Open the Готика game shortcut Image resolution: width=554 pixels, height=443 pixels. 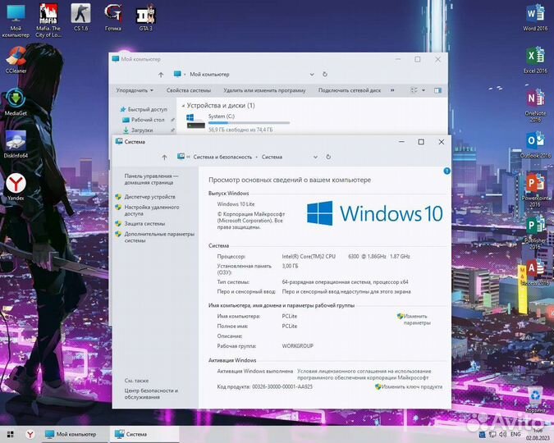[x=113, y=17]
